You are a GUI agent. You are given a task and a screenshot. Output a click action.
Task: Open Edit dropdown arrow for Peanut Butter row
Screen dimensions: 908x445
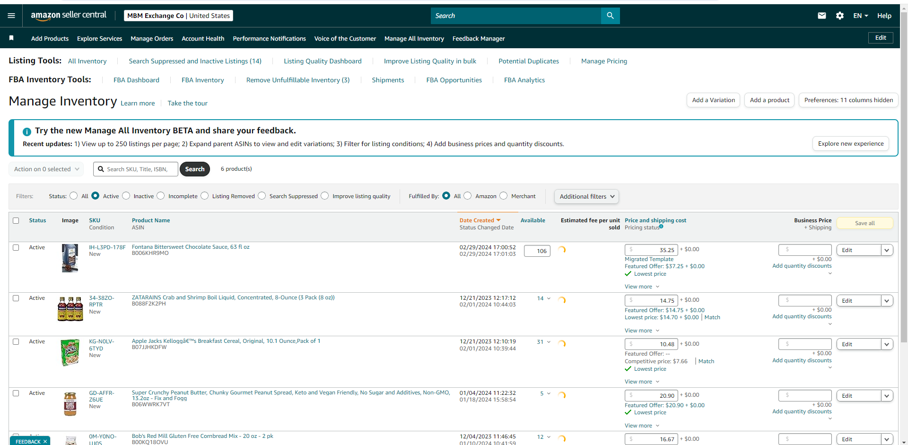(887, 396)
